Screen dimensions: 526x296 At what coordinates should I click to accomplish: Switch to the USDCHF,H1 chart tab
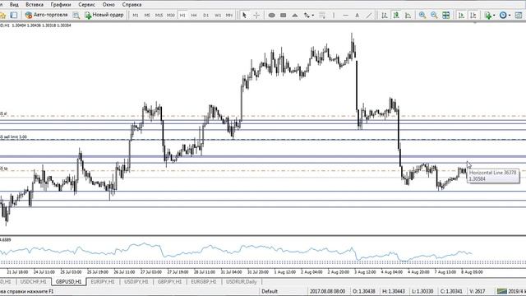[33, 282]
